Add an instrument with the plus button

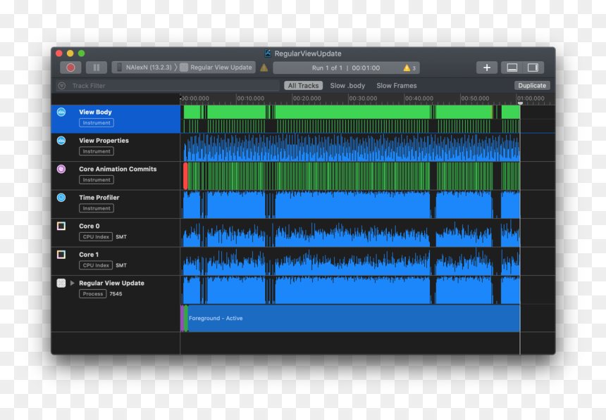point(487,68)
